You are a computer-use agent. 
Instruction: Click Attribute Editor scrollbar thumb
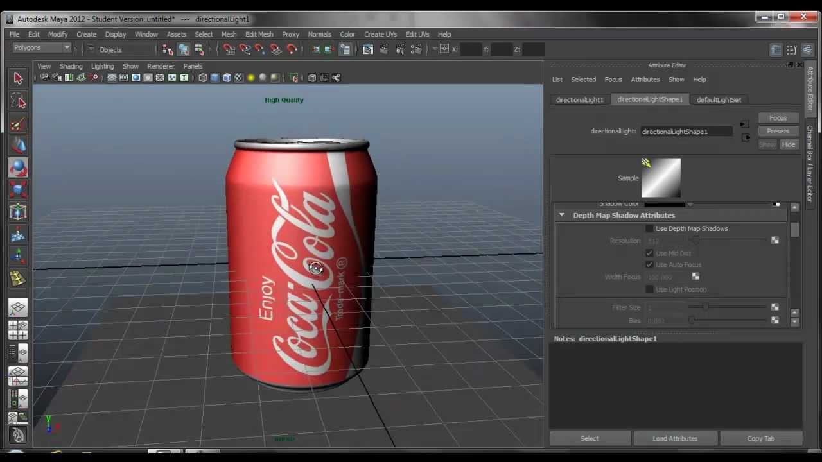point(794,230)
